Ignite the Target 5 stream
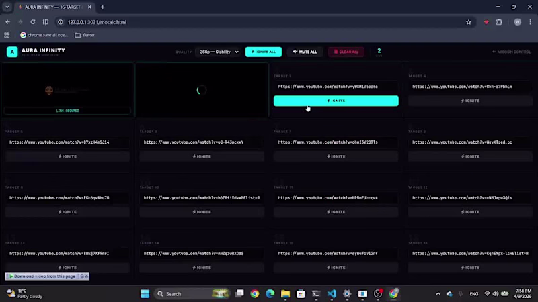This screenshot has width=538, height=302. coord(67,156)
